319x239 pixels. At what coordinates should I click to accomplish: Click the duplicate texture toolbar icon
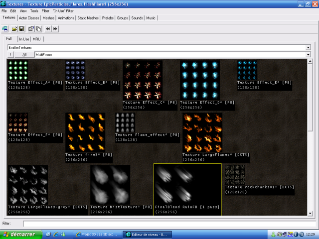point(38,29)
